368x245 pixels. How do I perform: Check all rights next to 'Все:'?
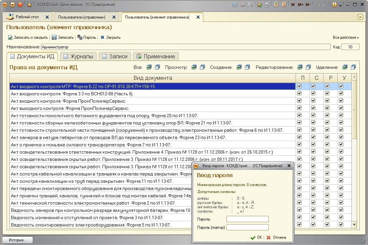coord(149,67)
